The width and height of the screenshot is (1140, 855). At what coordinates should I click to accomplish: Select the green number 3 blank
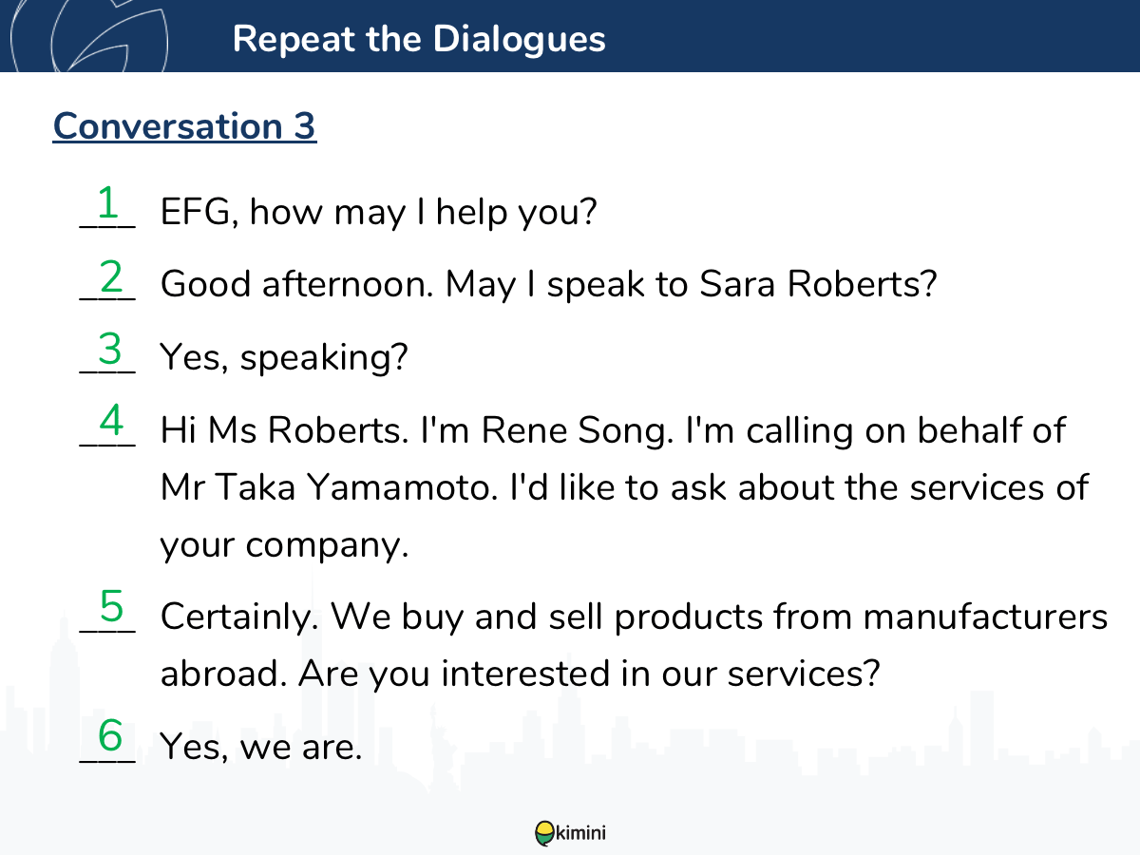coord(107,352)
